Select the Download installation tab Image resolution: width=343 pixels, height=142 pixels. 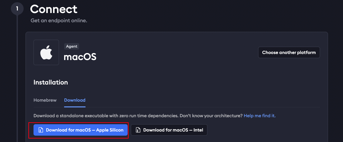coord(75,100)
